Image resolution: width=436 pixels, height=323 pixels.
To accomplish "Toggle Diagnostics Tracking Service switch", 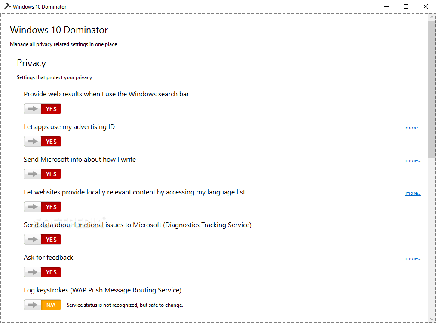I will tap(42, 240).
